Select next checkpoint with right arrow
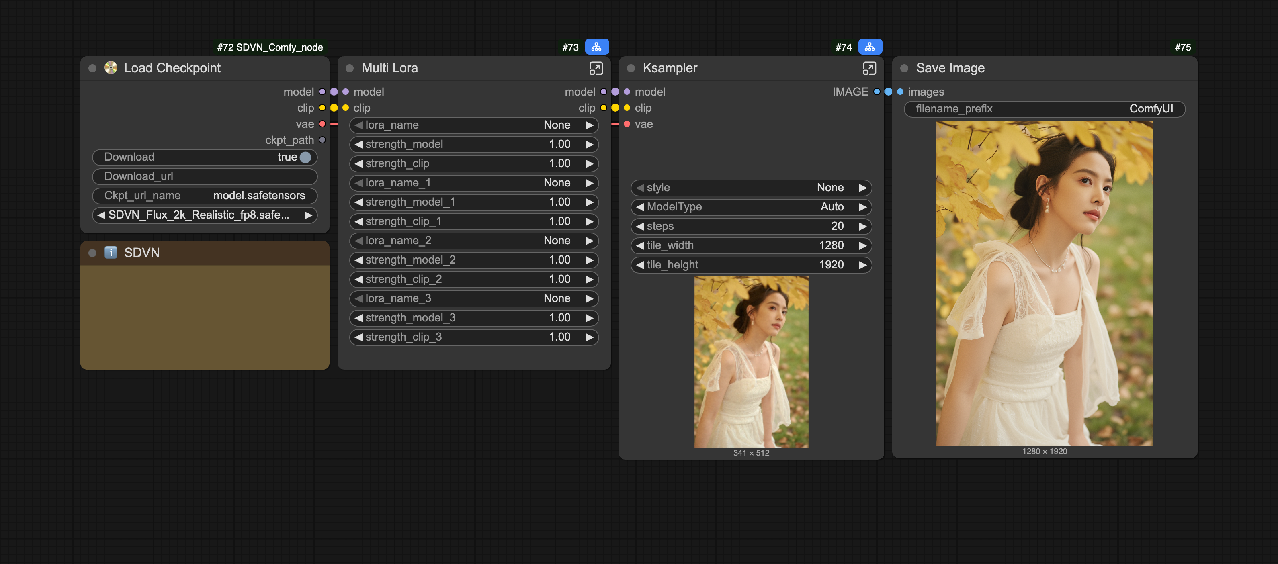This screenshot has height=564, width=1278. (x=308, y=215)
